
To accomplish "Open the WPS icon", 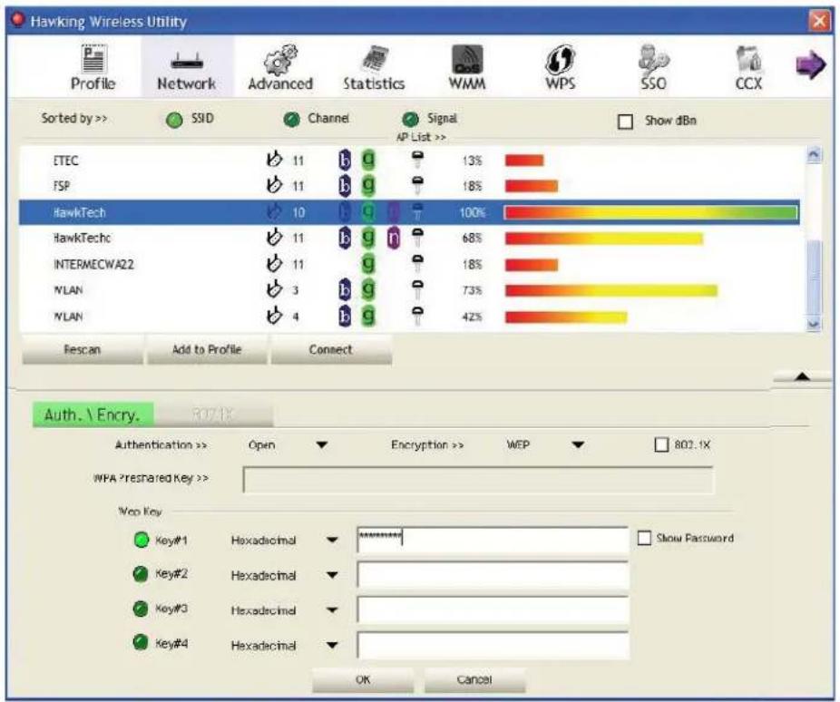I will tap(560, 59).
